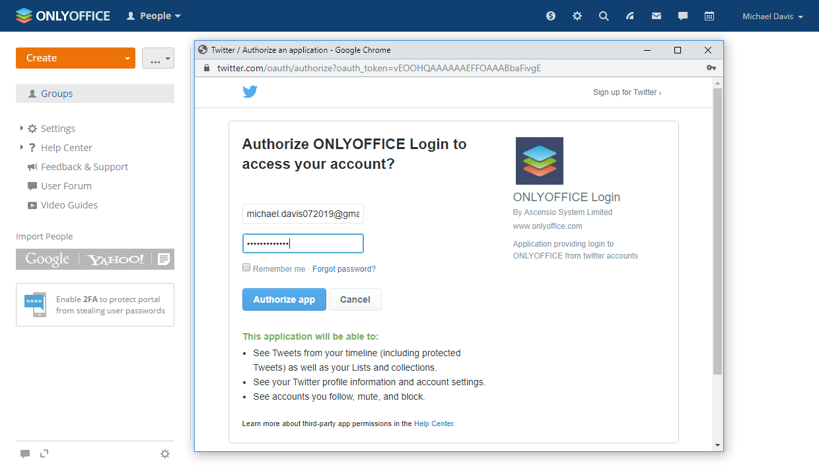Screen dimensions: 819x467
Task: Click the Enable 2FA banner
Action: 95,305
